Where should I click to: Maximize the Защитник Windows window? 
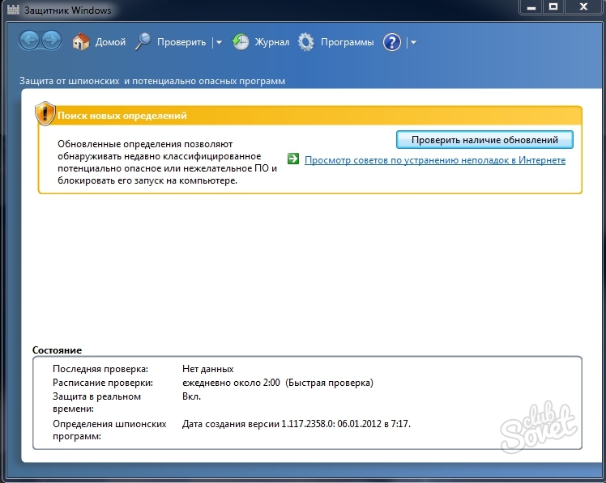click(553, 7)
